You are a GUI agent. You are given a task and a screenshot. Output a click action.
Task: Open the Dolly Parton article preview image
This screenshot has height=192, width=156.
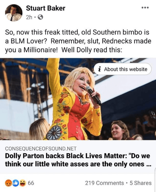(x=78, y=99)
